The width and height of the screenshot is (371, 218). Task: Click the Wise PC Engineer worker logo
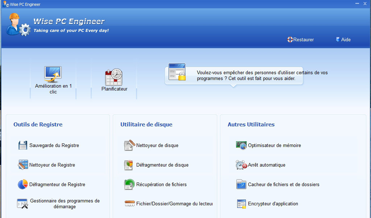coord(18,25)
